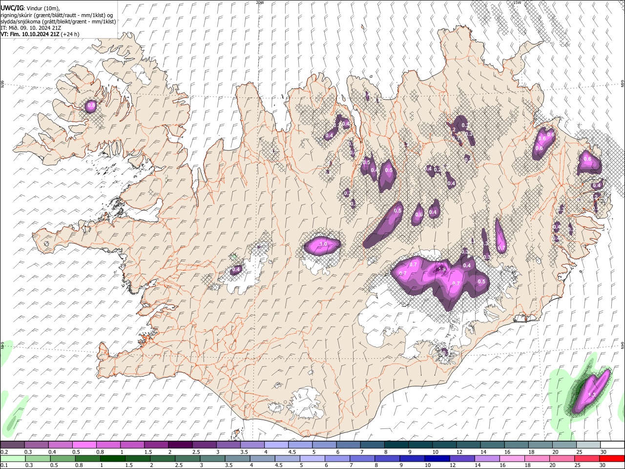Click the bold "VT: Fim. 10.10.2024 21Z" valid time
625x469 pixels.
(30, 34)
